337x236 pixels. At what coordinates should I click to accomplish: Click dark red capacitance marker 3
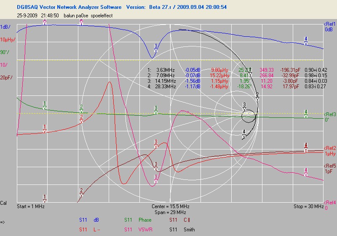pyautogui.click(x=156, y=166)
